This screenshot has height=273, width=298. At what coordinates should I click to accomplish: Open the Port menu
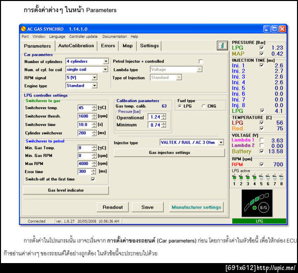coord(25,36)
